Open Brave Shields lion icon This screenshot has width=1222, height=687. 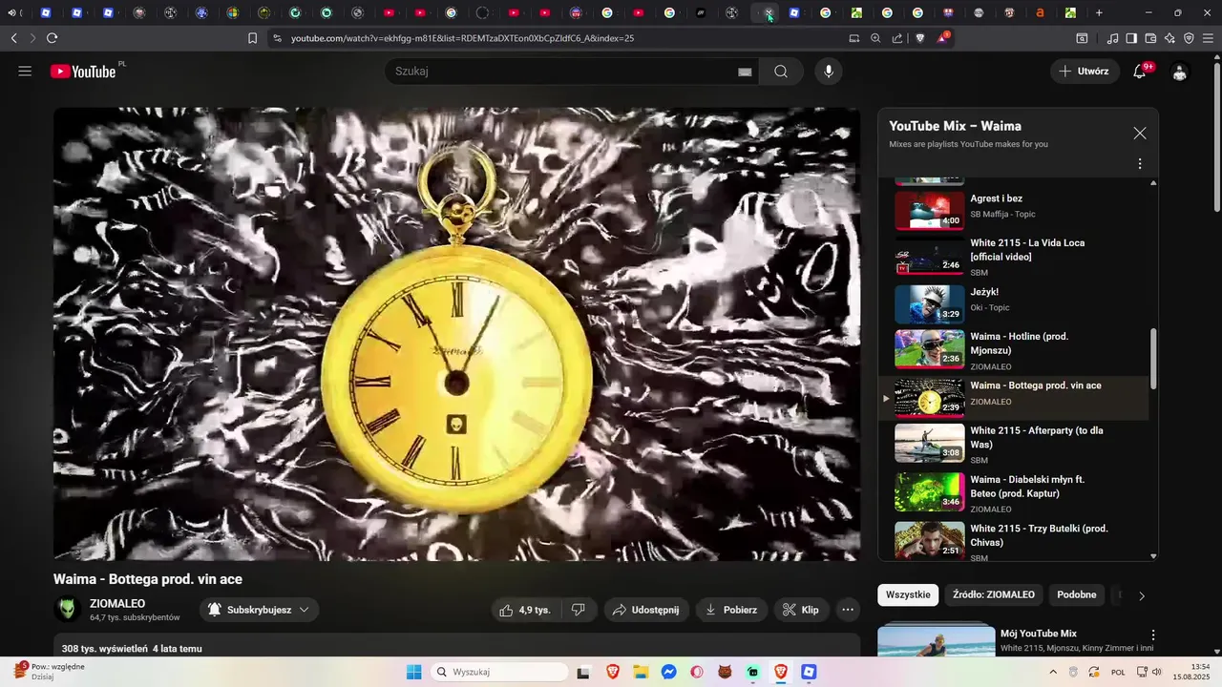click(920, 38)
